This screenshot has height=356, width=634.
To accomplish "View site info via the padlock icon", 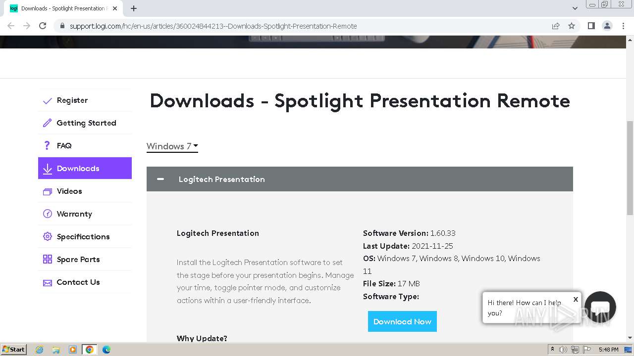I will (62, 26).
